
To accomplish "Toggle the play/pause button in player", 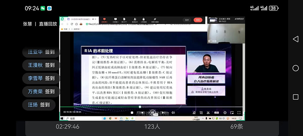I will coord(153,112).
